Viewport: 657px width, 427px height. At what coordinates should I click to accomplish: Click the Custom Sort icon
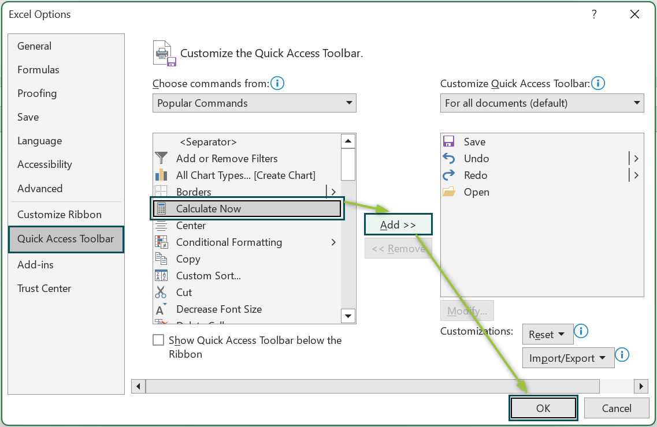click(x=161, y=276)
